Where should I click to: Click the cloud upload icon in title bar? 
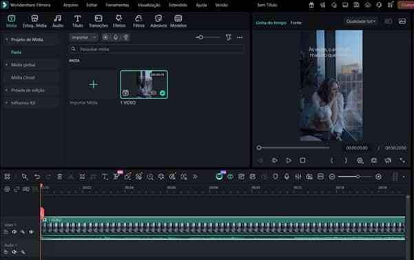(x=368, y=5)
